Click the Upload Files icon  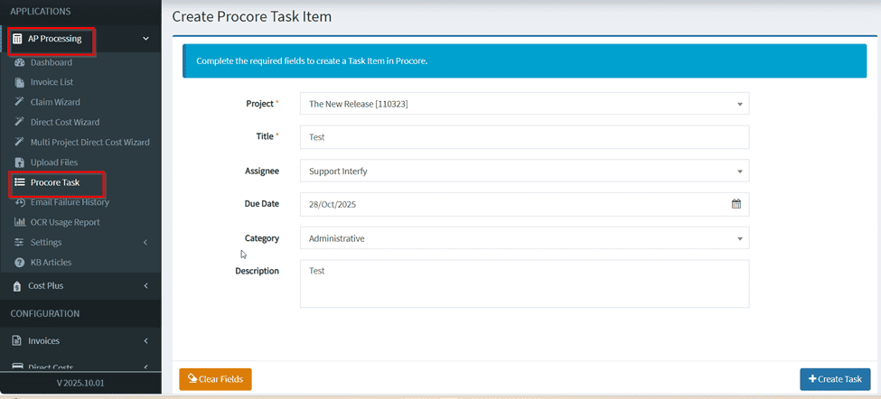[20, 162]
